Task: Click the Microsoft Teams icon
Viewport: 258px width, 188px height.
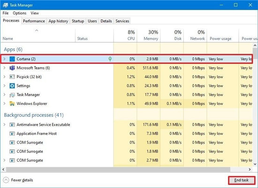Action: pyautogui.click(x=12, y=68)
